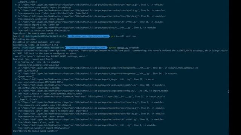Click blue directory segment before 'pip install'

coord(89,36)
